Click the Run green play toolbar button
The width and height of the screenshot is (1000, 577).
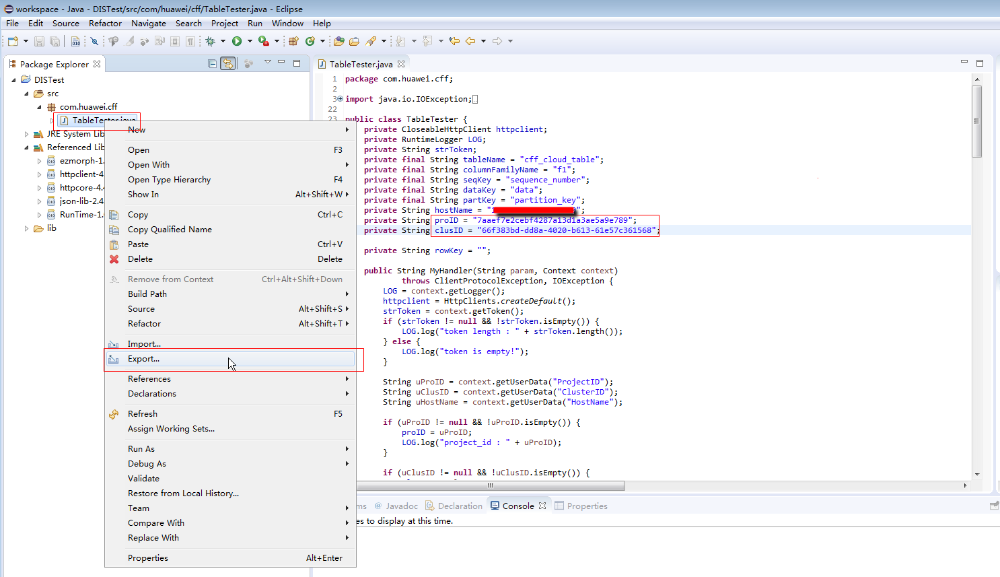click(x=237, y=41)
